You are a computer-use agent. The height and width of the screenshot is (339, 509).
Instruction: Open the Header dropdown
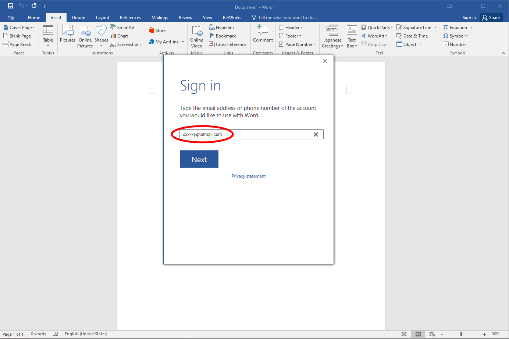[x=291, y=28]
